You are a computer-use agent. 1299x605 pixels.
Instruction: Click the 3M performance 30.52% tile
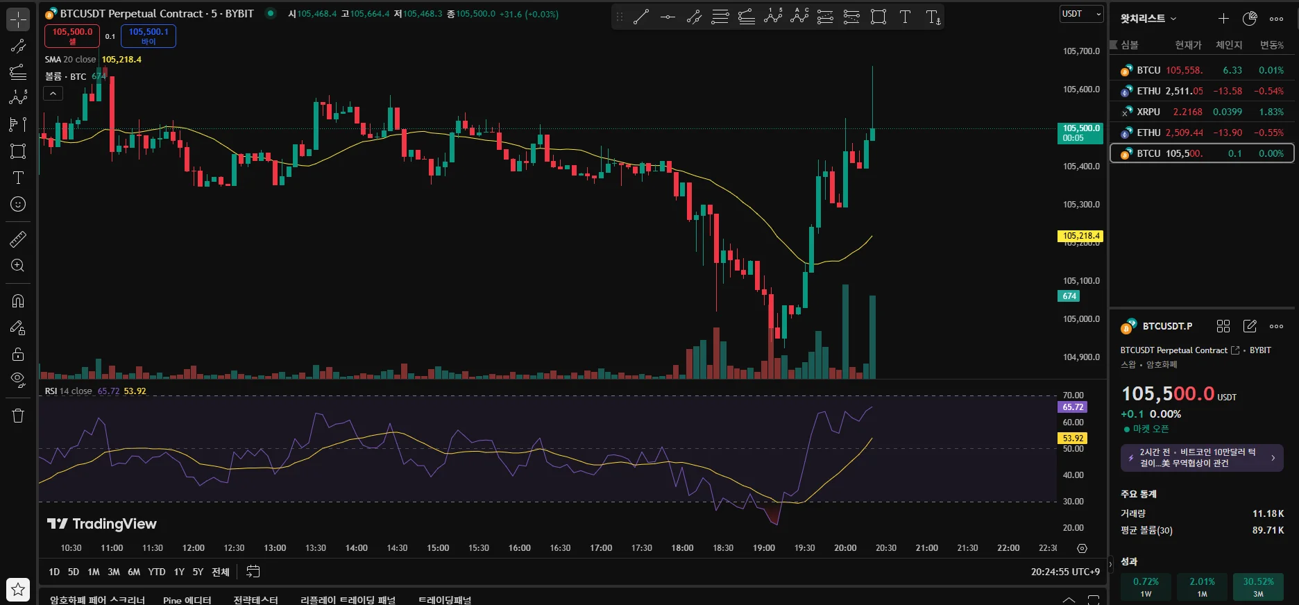pos(1258,587)
